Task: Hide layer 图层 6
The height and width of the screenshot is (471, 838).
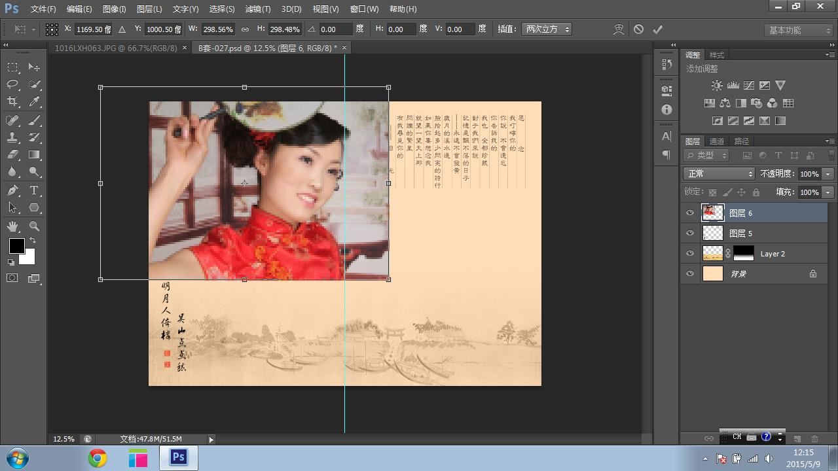Action: pos(689,213)
